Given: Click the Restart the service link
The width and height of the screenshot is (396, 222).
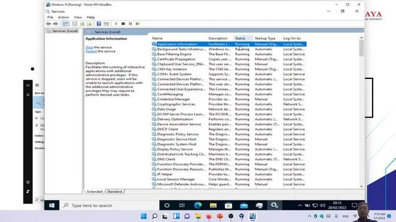Looking at the screenshot, I should [x=91, y=51].
